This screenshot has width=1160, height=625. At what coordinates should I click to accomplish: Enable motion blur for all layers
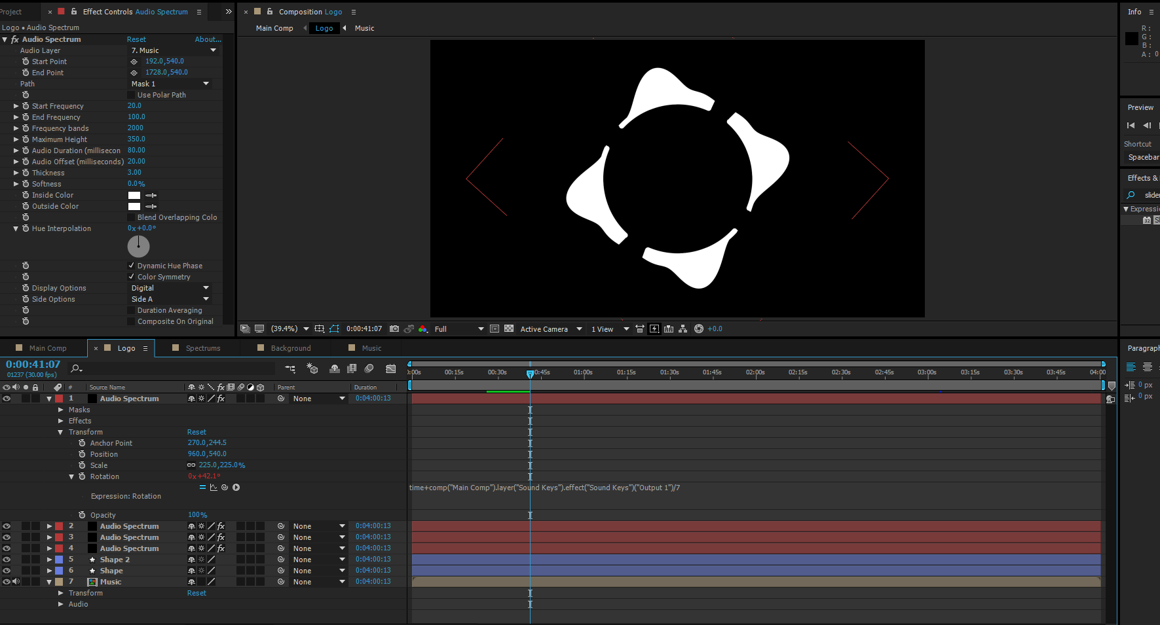[369, 369]
